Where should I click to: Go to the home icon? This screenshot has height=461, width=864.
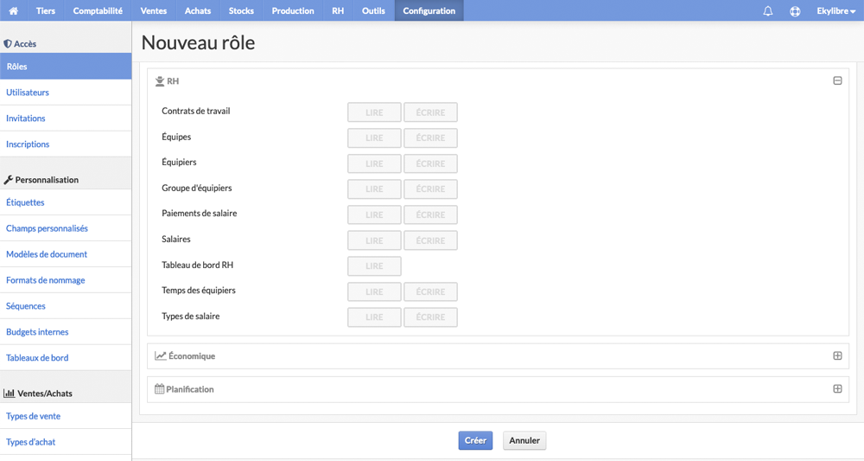pos(13,10)
